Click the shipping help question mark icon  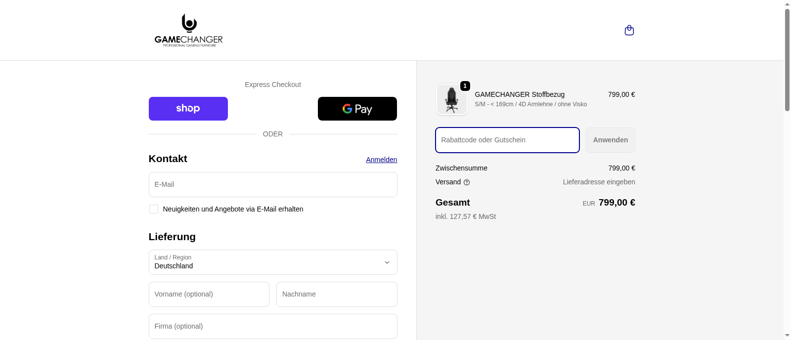pos(467,182)
